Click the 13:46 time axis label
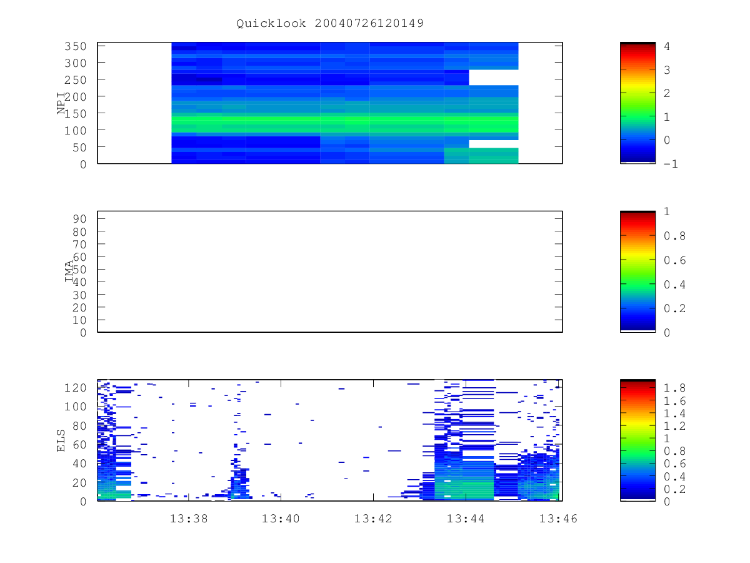 pyautogui.click(x=558, y=519)
